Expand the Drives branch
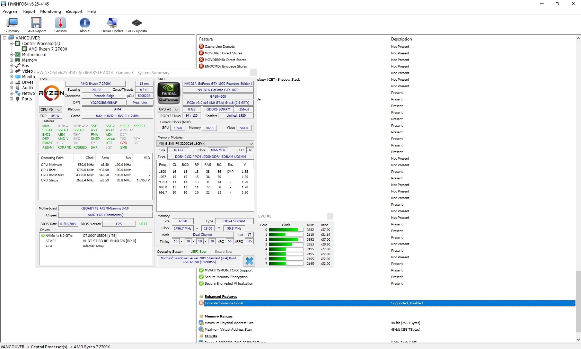 pos(11,82)
